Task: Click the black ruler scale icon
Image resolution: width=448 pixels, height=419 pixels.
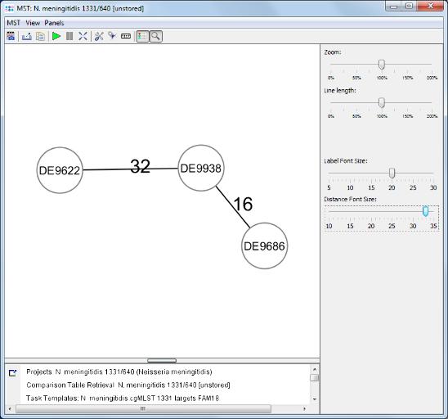Action: pos(126,36)
